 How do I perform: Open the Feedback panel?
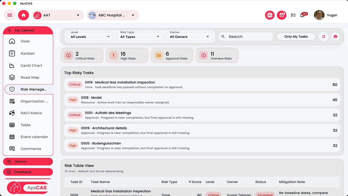(x=28, y=172)
